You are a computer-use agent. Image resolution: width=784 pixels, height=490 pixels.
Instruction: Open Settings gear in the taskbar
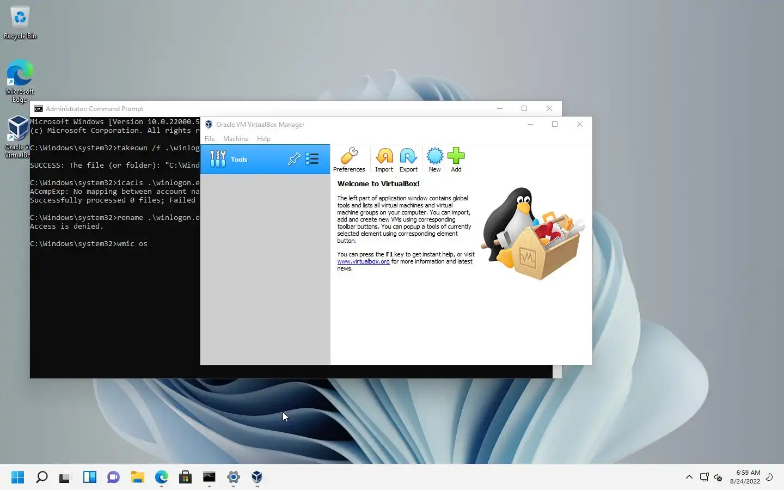click(233, 477)
